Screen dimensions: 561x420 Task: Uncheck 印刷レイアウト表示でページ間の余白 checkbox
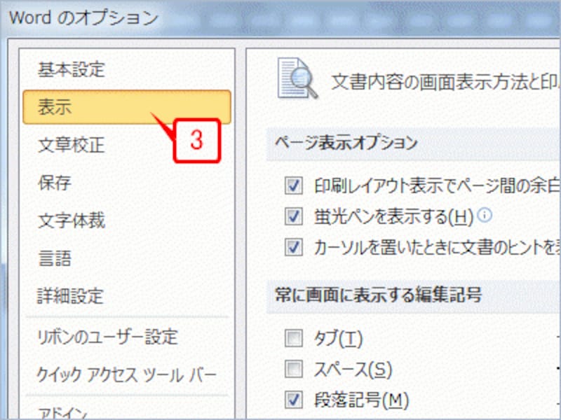click(294, 185)
